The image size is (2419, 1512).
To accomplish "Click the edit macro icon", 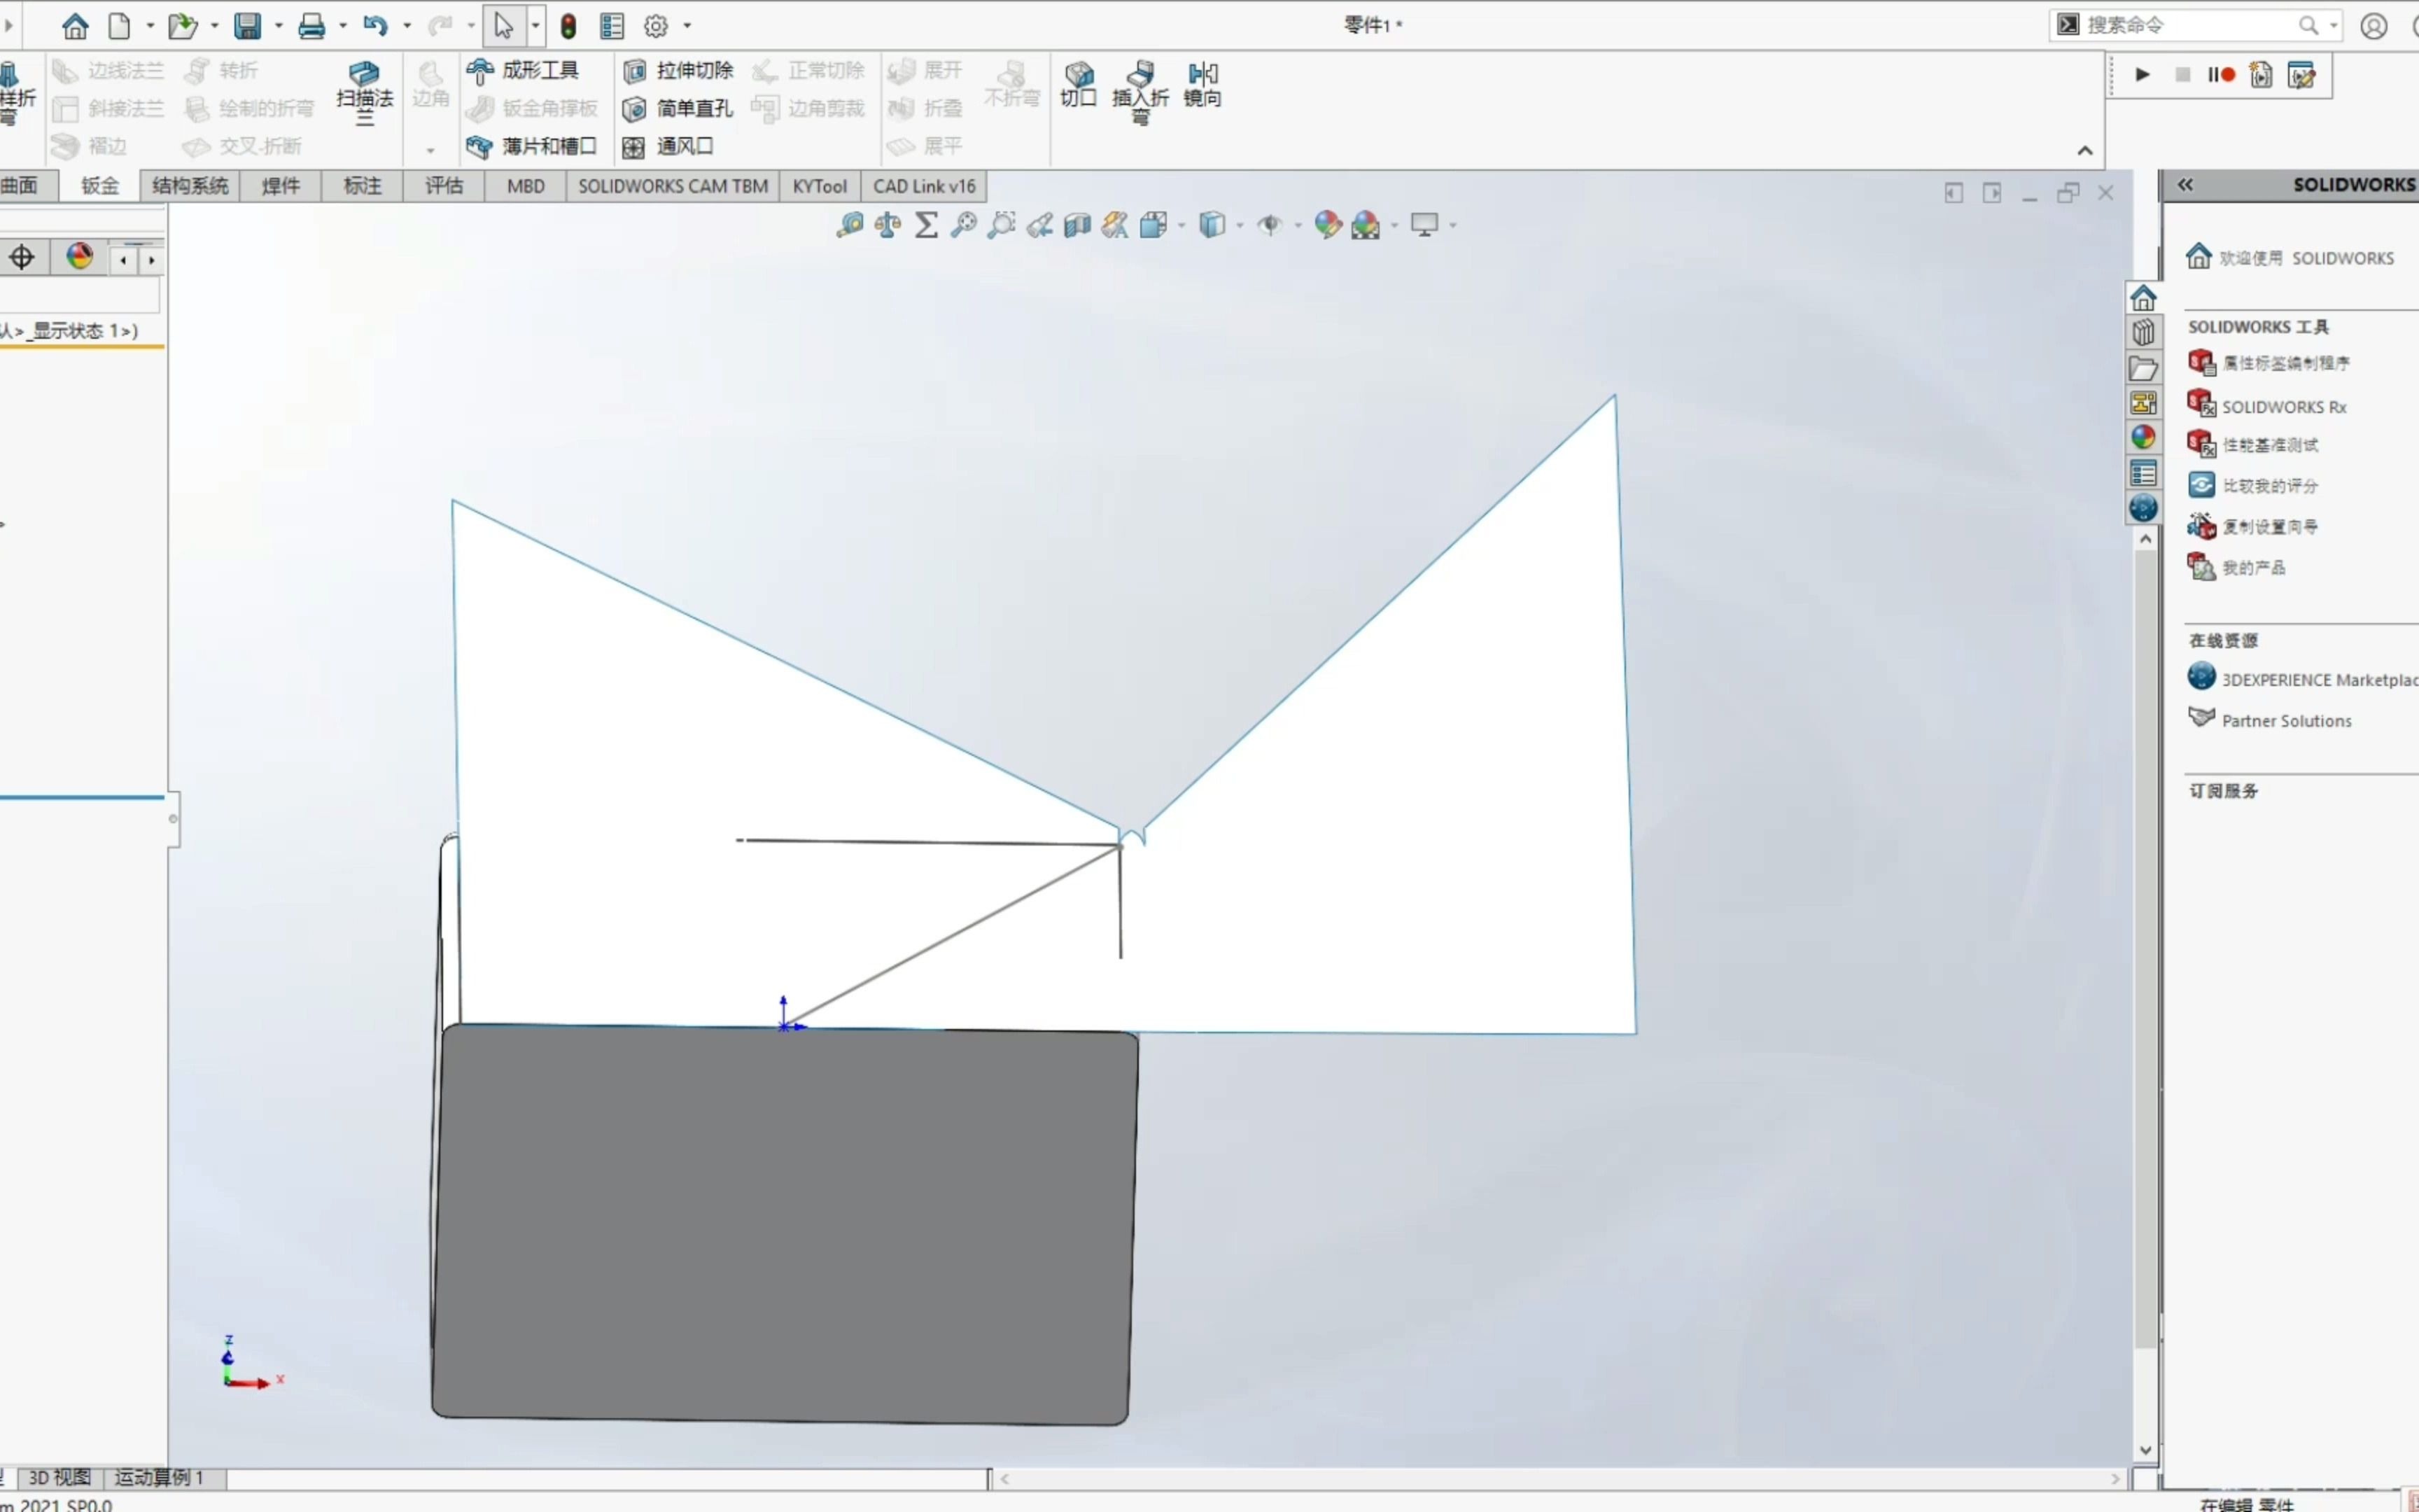I will click(x=2301, y=75).
